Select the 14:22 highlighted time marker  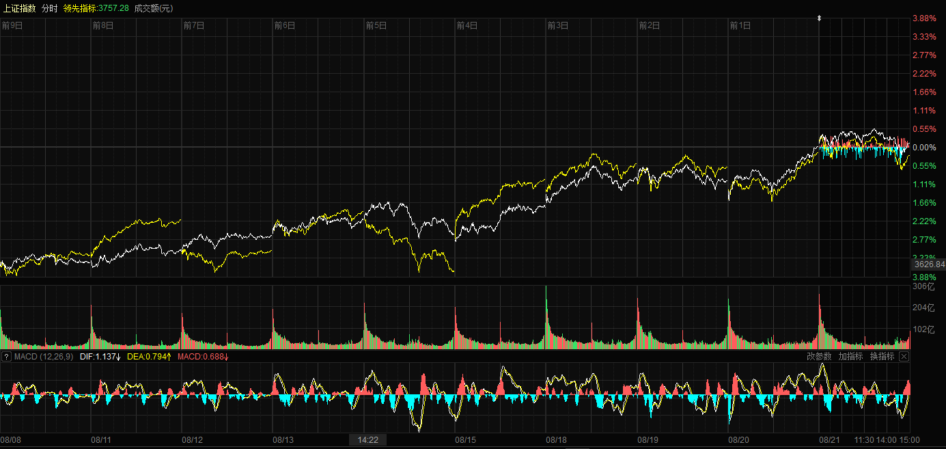tap(367, 440)
